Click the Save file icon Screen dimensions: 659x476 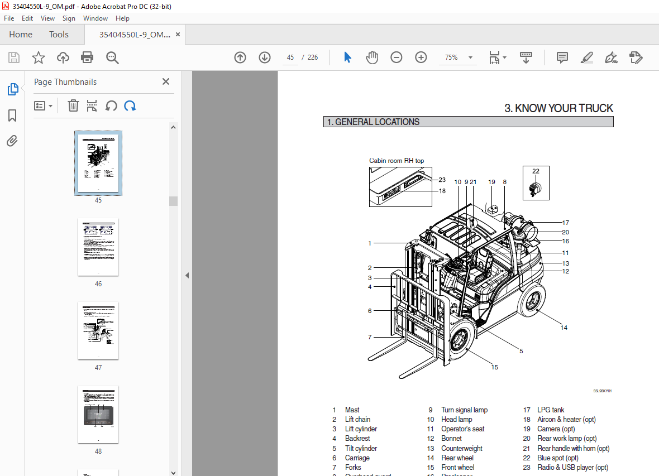point(14,57)
